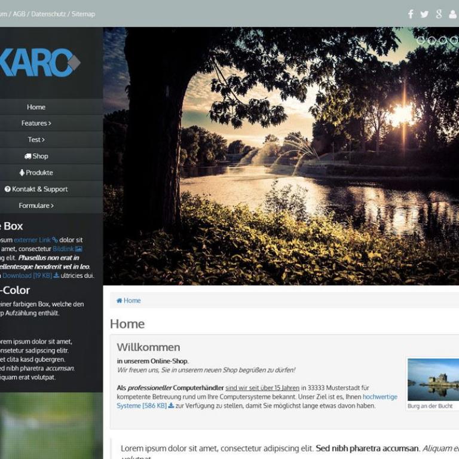This screenshot has height=459, width=459.
Task: Click the user account icon
Action: coord(453,14)
